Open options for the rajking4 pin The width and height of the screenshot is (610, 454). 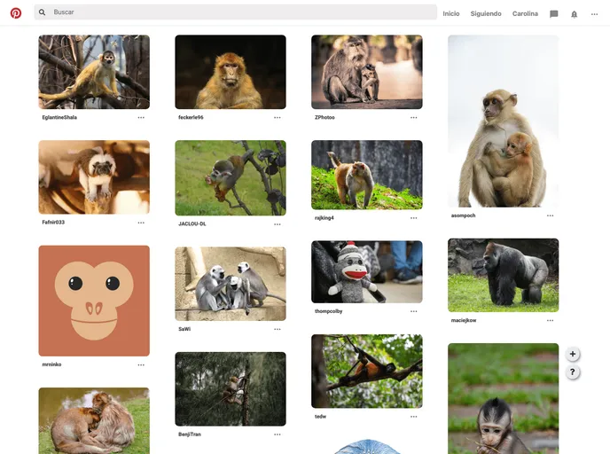point(413,218)
